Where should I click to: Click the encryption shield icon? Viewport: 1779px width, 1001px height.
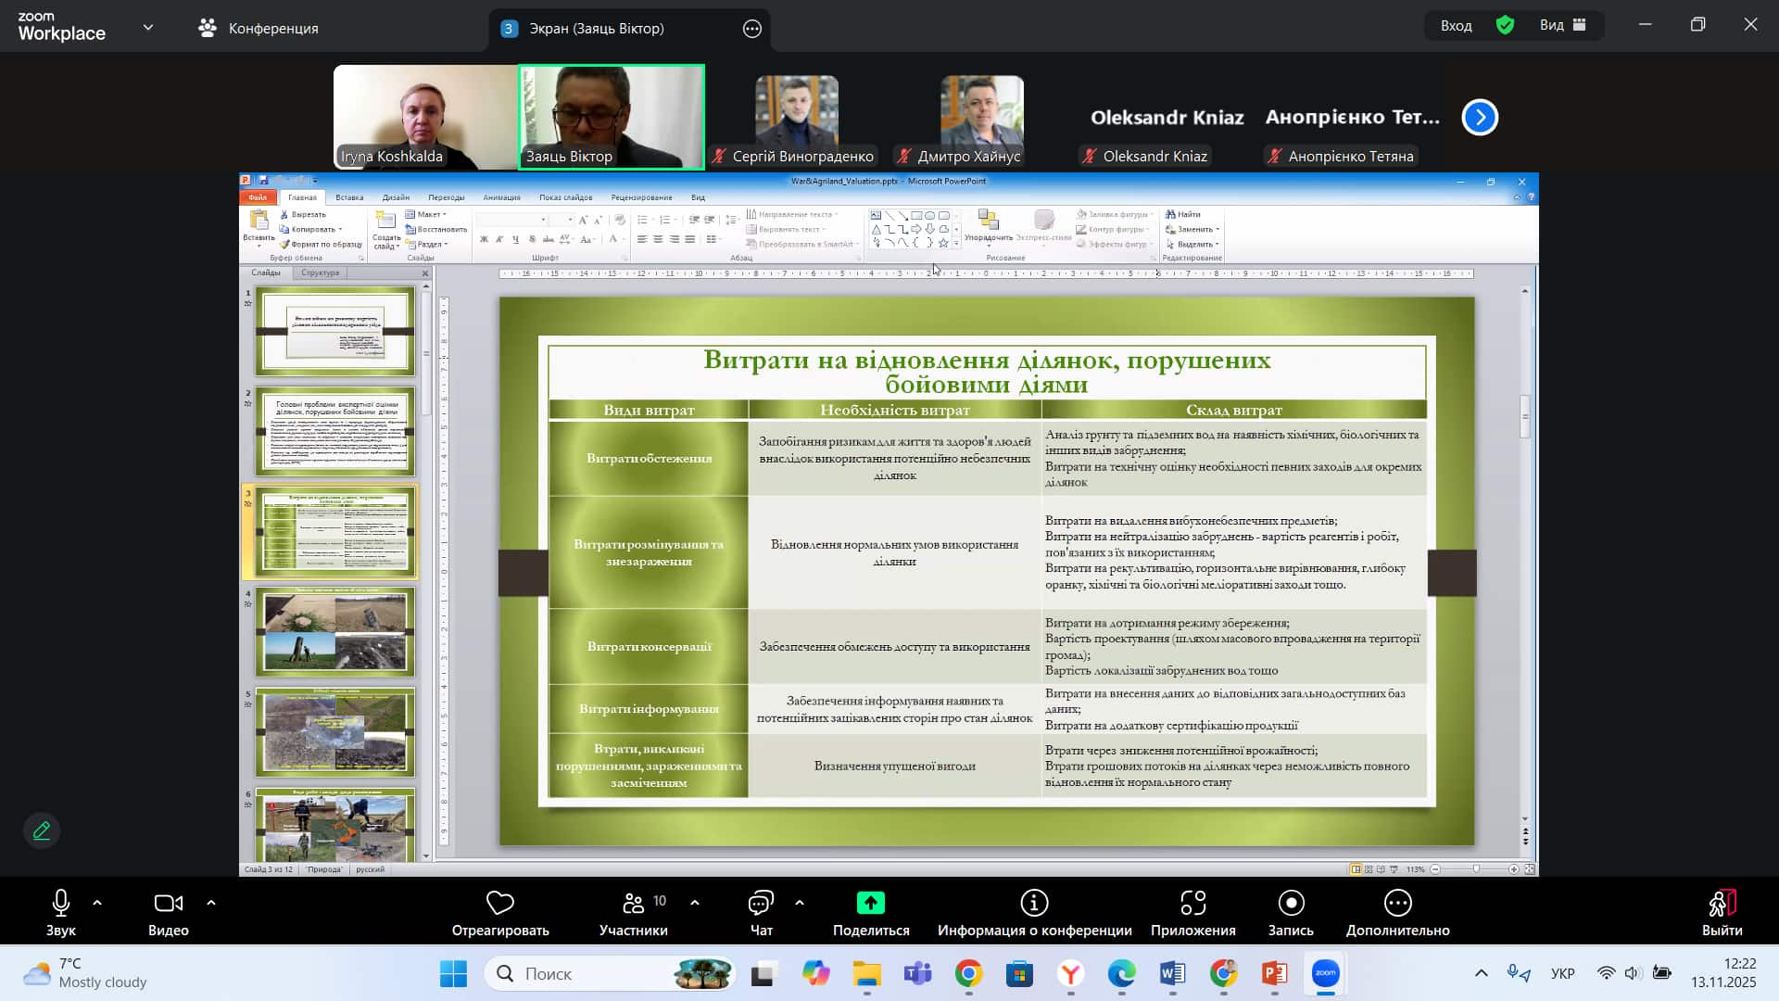click(x=1505, y=25)
